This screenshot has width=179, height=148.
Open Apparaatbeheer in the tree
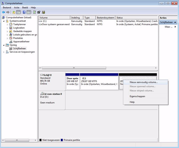click(x=21, y=41)
